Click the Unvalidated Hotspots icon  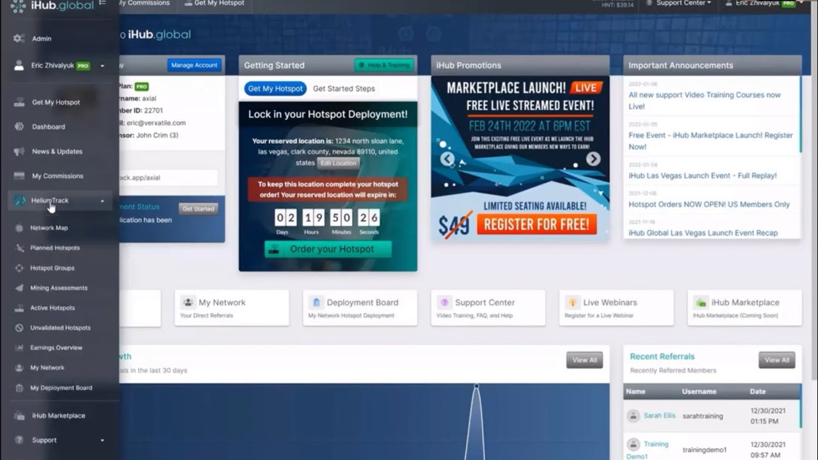[x=19, y=328]
